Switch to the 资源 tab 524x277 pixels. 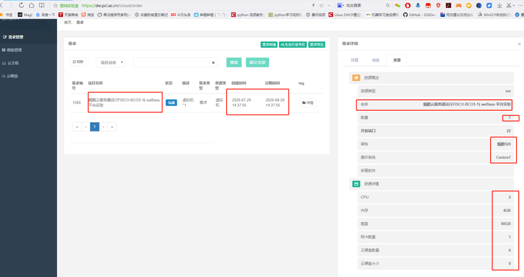coord(397,60)
